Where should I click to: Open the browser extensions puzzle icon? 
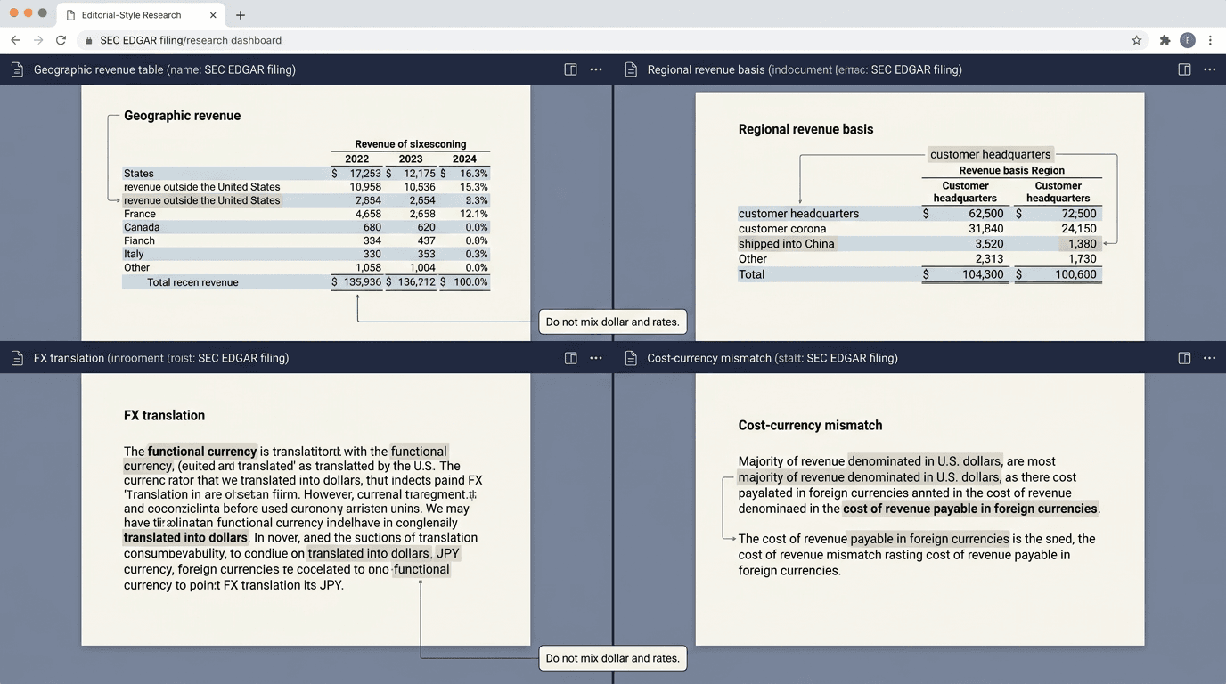tap(1165, 40)
